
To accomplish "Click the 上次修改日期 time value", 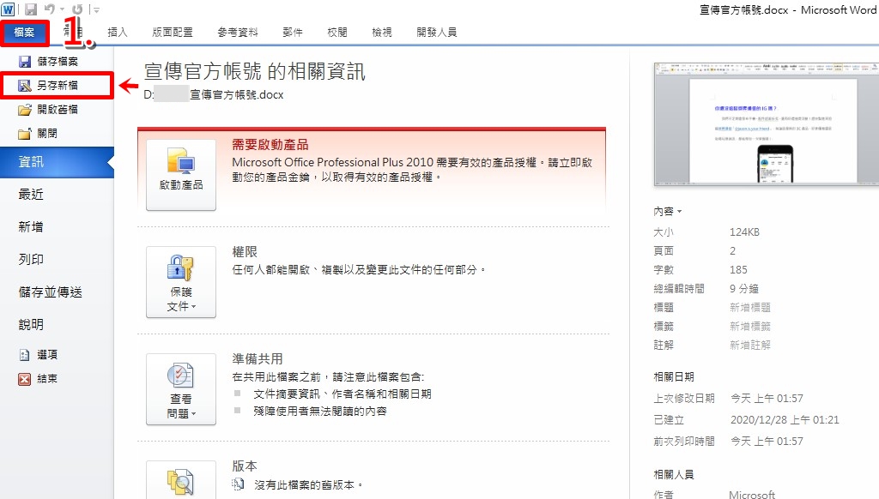I will click(767, 398).
